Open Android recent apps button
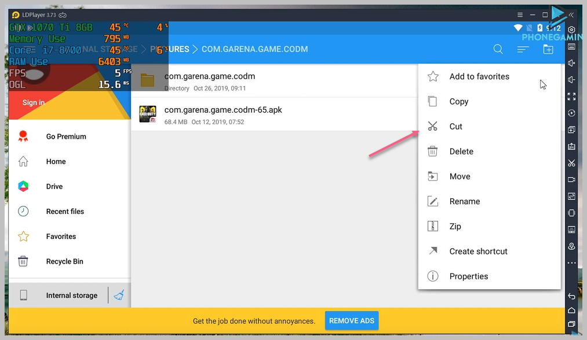This screenshot has width=587, height=340. pyautogui.click(x=571, y=324)
